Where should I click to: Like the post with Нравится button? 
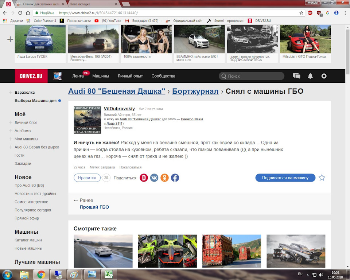87,178
